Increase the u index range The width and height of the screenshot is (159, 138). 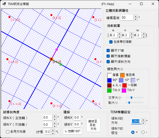tap(119, 34)
